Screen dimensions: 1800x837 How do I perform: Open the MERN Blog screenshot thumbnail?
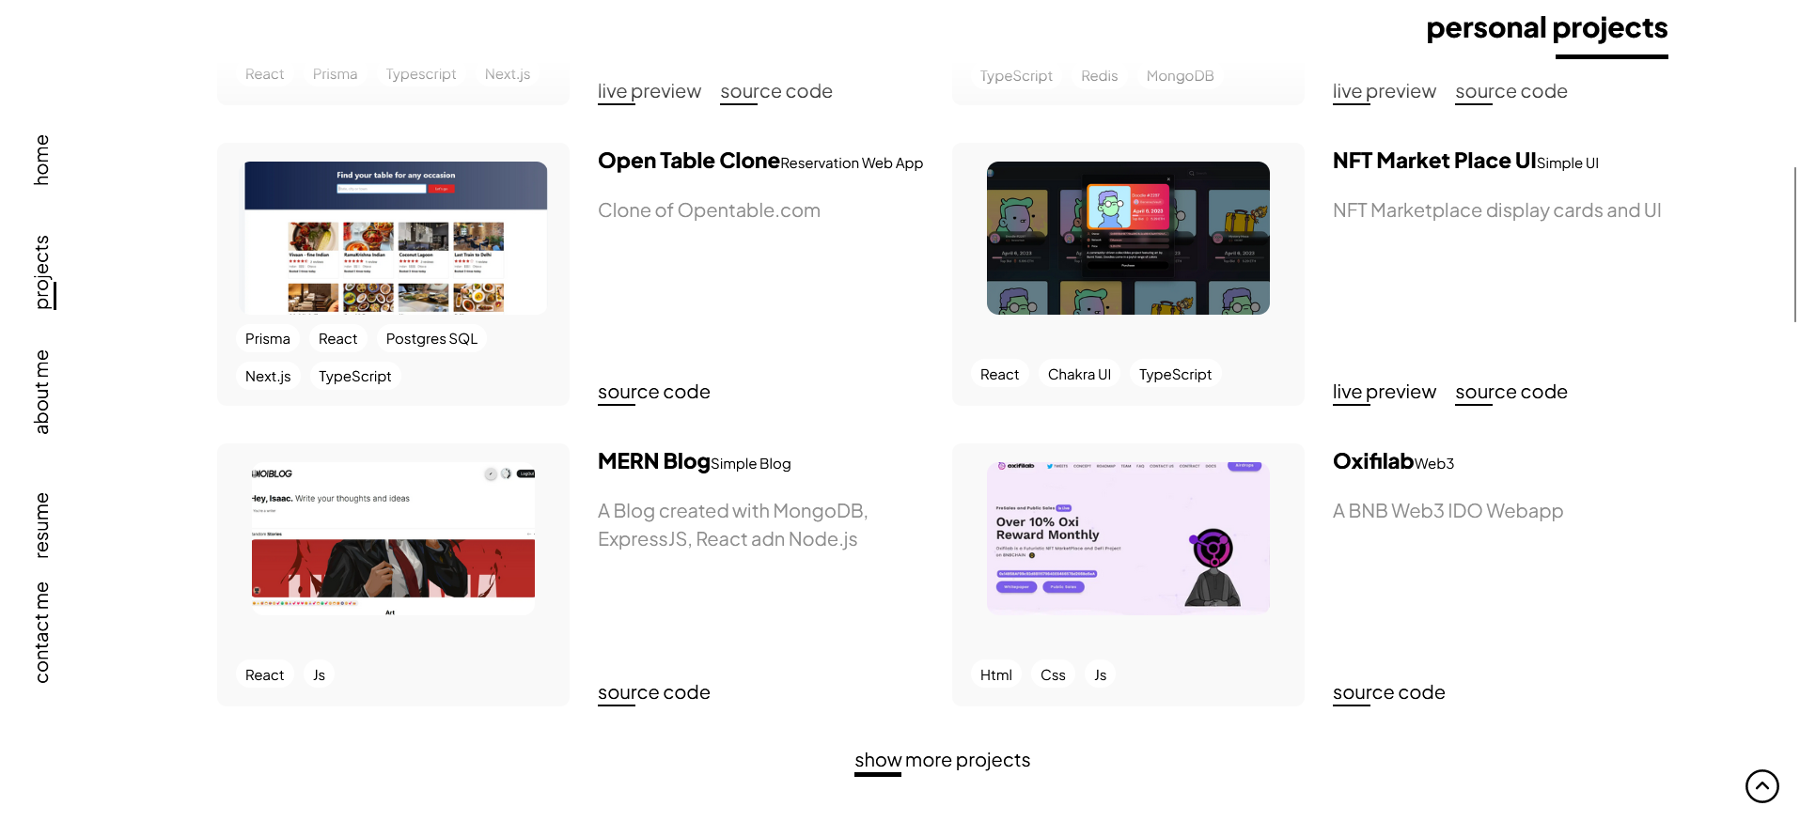(393, 538)
